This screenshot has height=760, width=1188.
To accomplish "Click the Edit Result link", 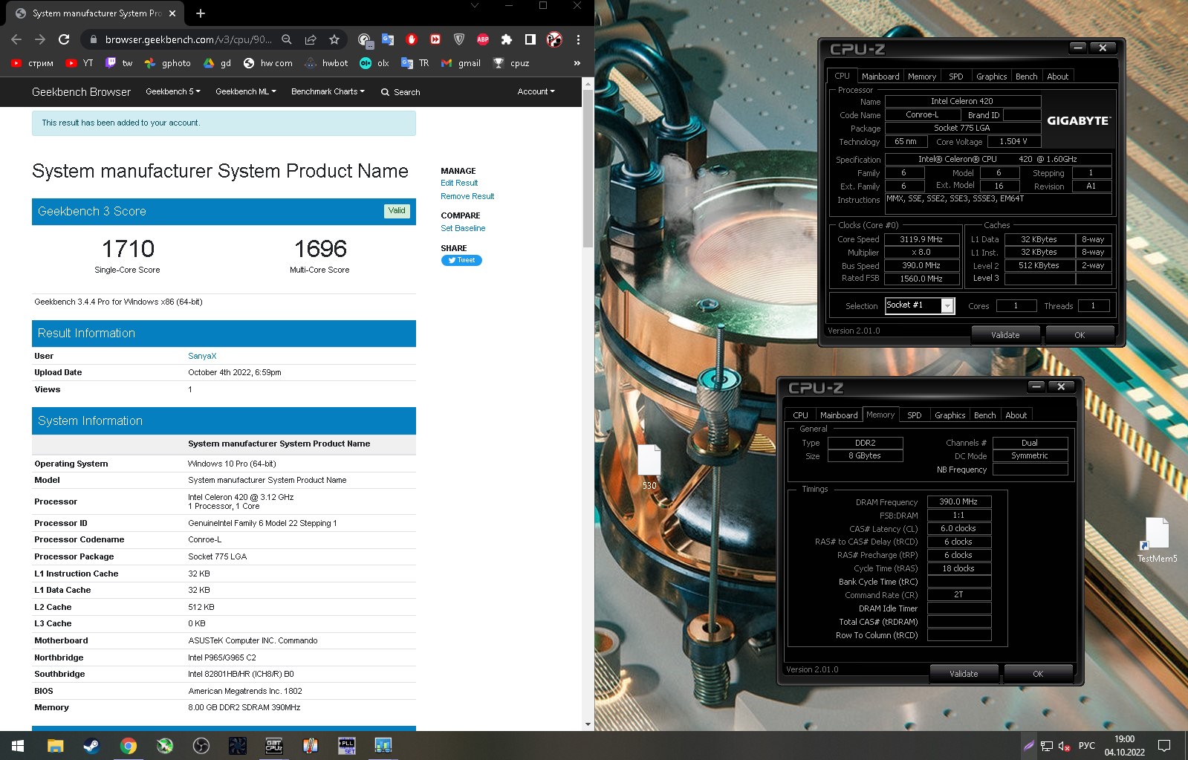I will point(459,183).
